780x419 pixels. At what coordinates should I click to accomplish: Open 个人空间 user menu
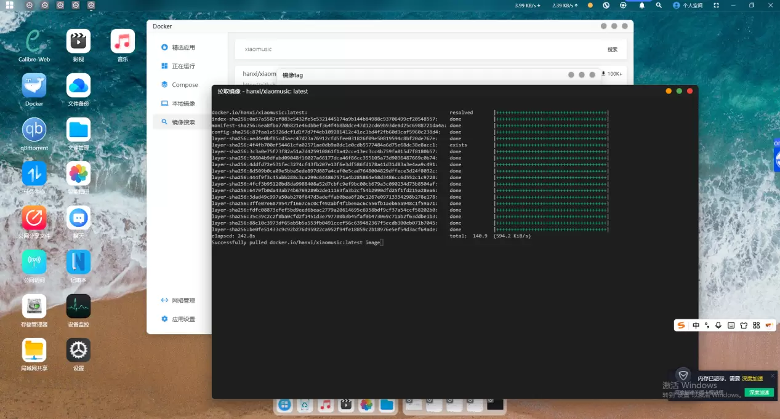pos(688,6)
